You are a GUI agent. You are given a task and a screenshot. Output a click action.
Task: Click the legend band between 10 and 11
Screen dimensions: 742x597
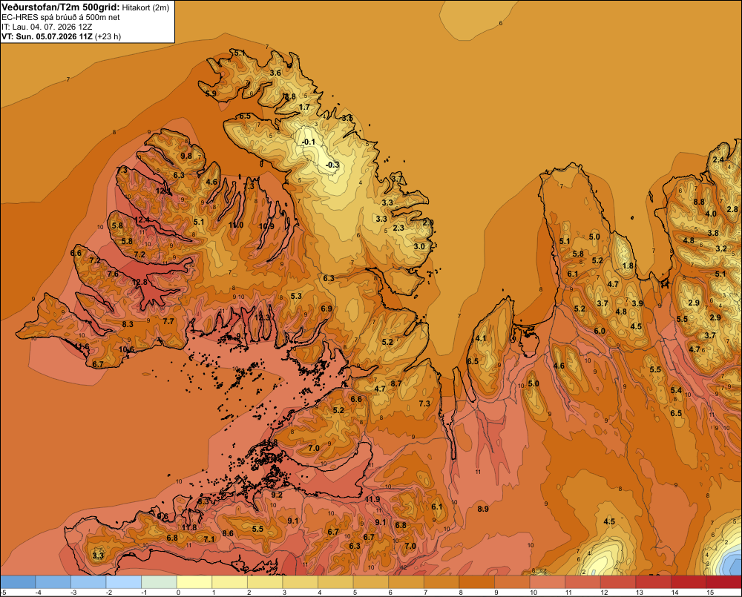pos(548,582)
